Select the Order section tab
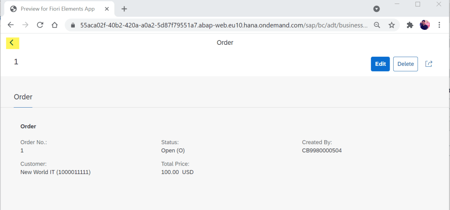Screen dimensions: 450x210 pos(23,97)
